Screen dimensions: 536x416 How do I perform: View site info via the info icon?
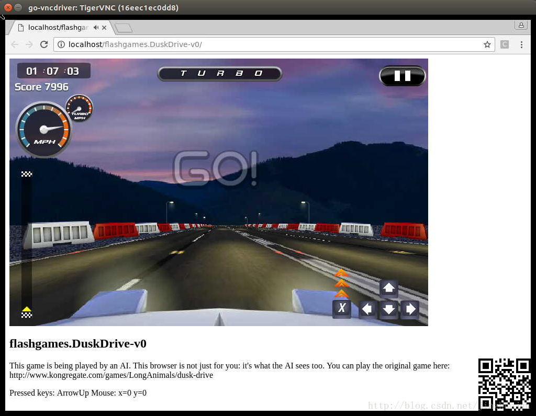61,44
